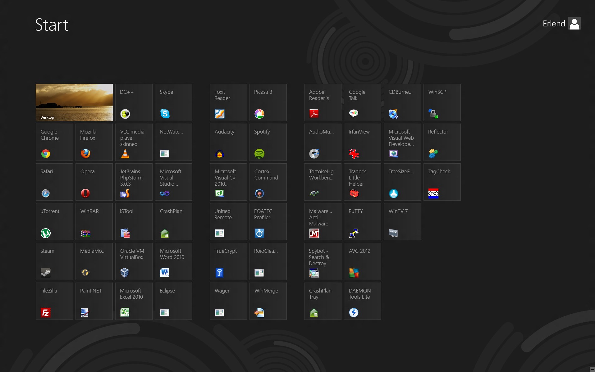This screenshot has height=372, width=595.
Task: Open Adobe Reader X icon
Action: click(314, 114)
